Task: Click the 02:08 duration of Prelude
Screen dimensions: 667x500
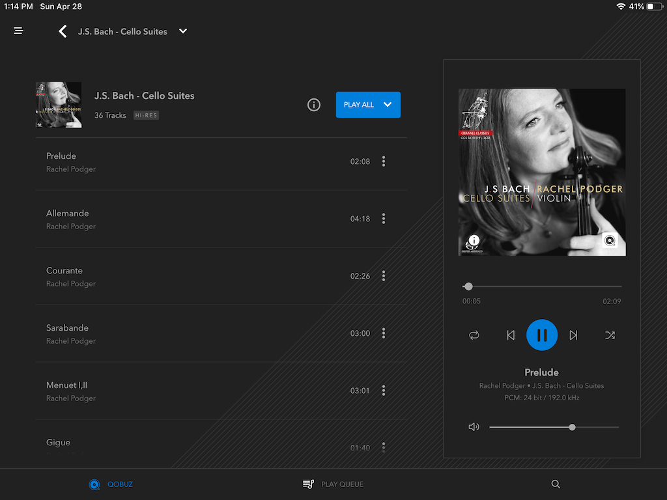Action: (360, 161)
